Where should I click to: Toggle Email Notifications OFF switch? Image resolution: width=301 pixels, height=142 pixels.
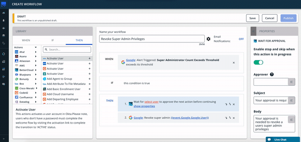coord(241,39)
